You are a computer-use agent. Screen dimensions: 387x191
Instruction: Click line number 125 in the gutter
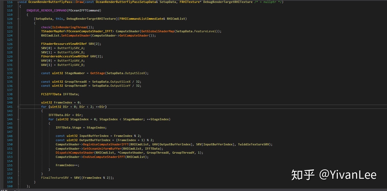tap(10, 40)
